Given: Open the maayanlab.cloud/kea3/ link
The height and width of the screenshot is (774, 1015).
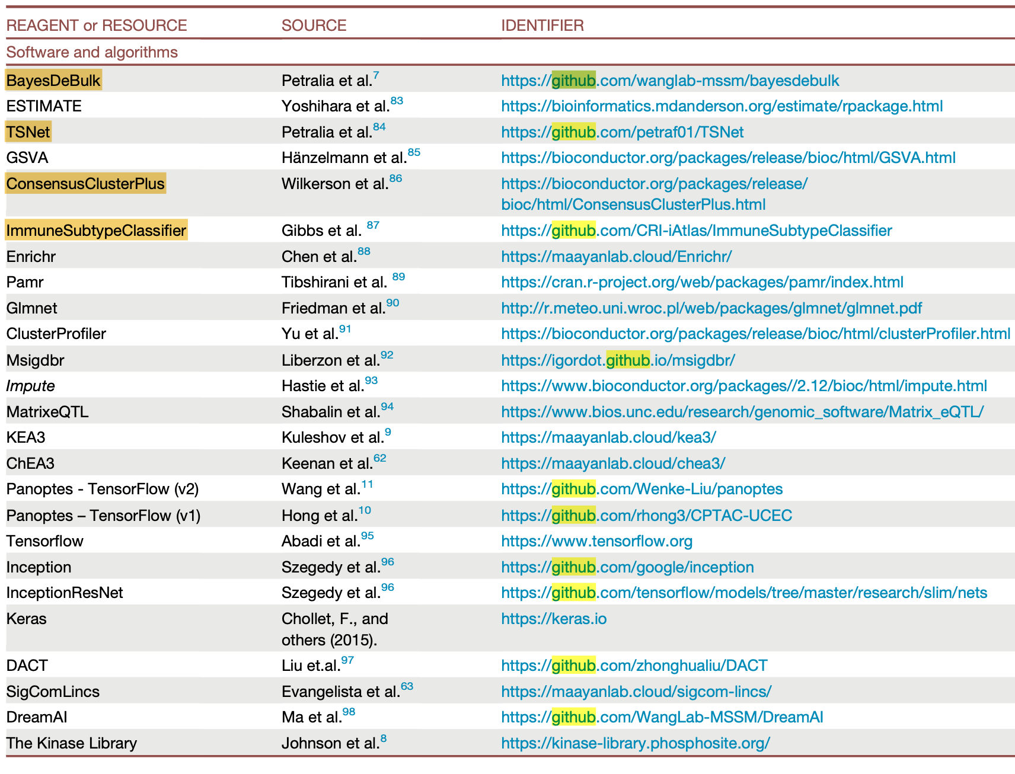Looking at the screenshot, I should click(x=608, y=437).
